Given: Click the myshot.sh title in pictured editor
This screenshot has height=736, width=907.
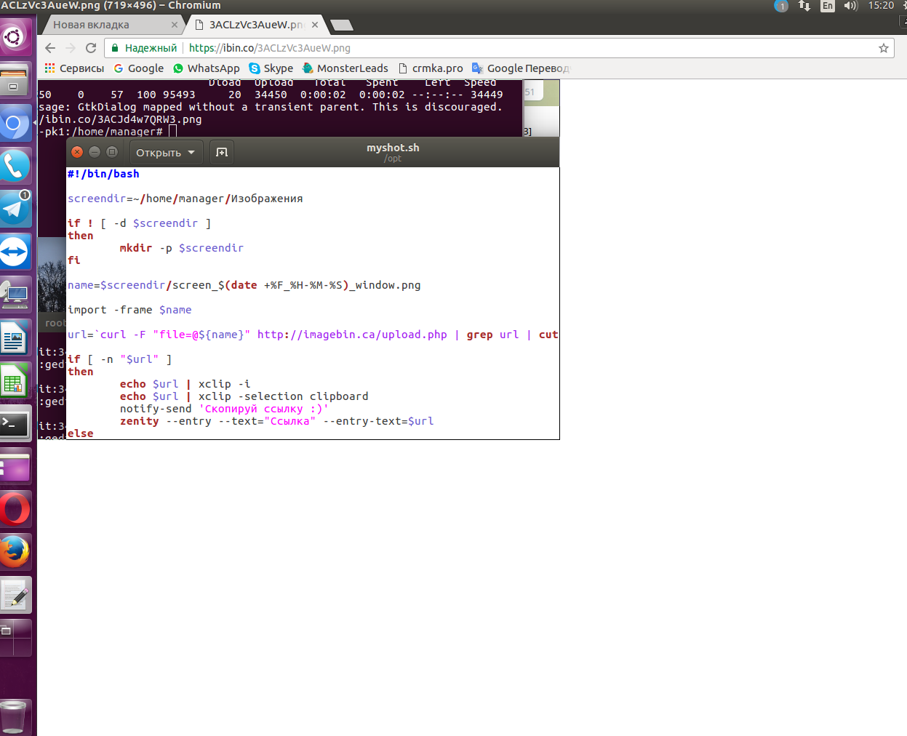Looking at the screenshot, I should [393, 148].
